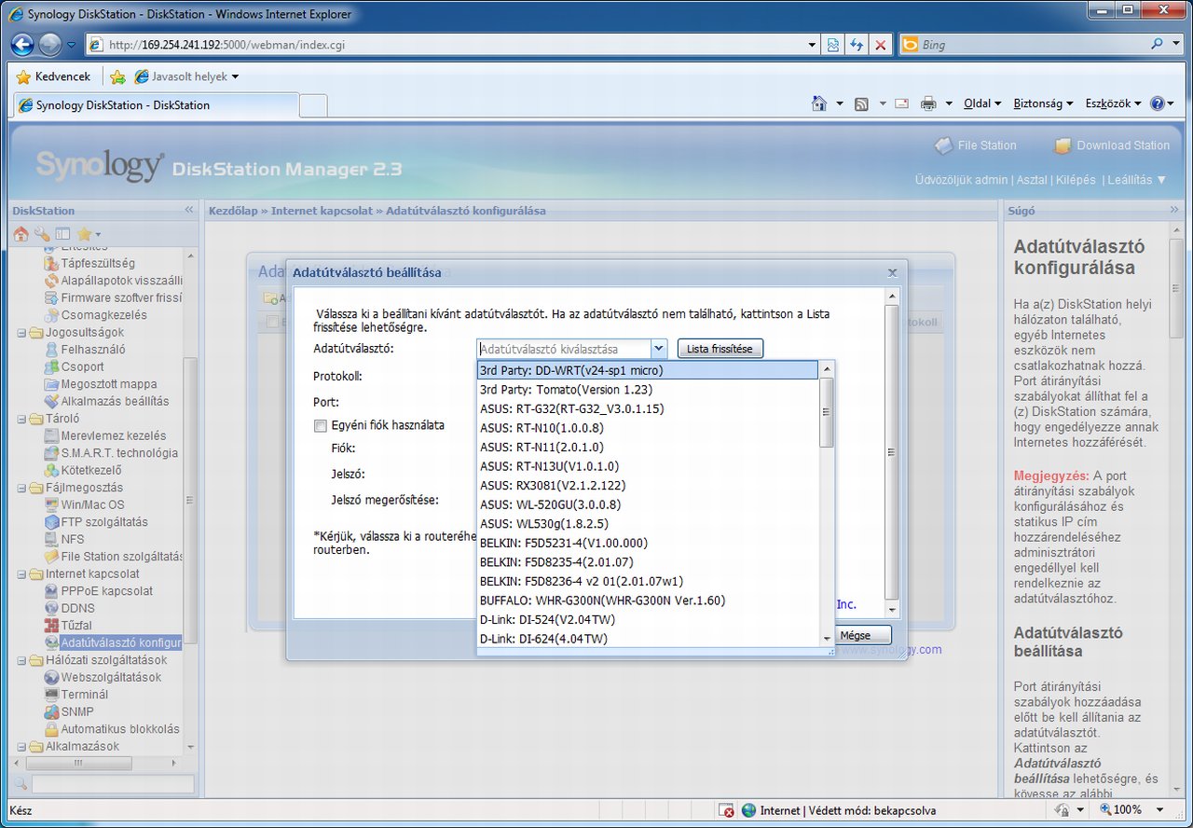Viewport: 1193px width, 828px height.
Task: Select Adatútválasztó konfigurálása tree item
Action: [121, 642]
